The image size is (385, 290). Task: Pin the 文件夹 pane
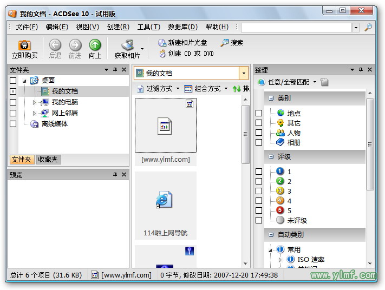point(115,70)
